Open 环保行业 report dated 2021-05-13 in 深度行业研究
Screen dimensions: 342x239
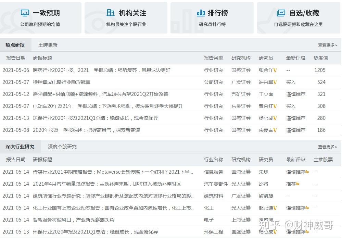coord(95,232)
